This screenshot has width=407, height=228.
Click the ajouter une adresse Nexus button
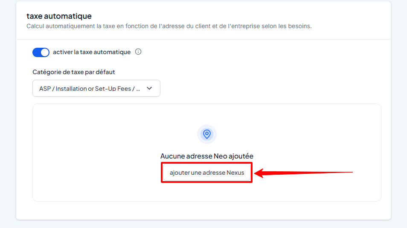point(207,173)
